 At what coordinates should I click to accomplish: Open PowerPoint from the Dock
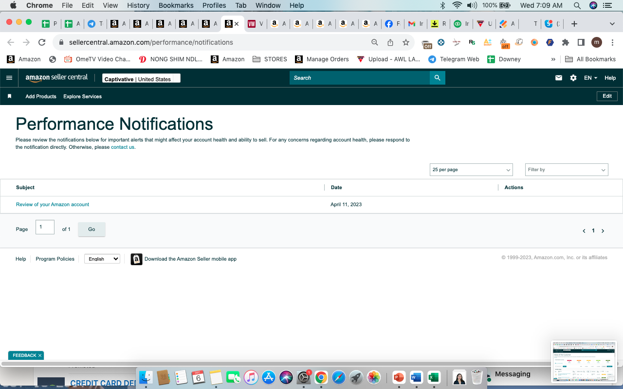(x=399, y=377)
